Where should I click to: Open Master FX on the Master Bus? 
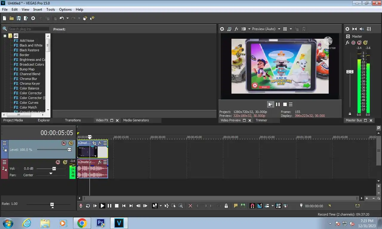click(x=347, y=43)
